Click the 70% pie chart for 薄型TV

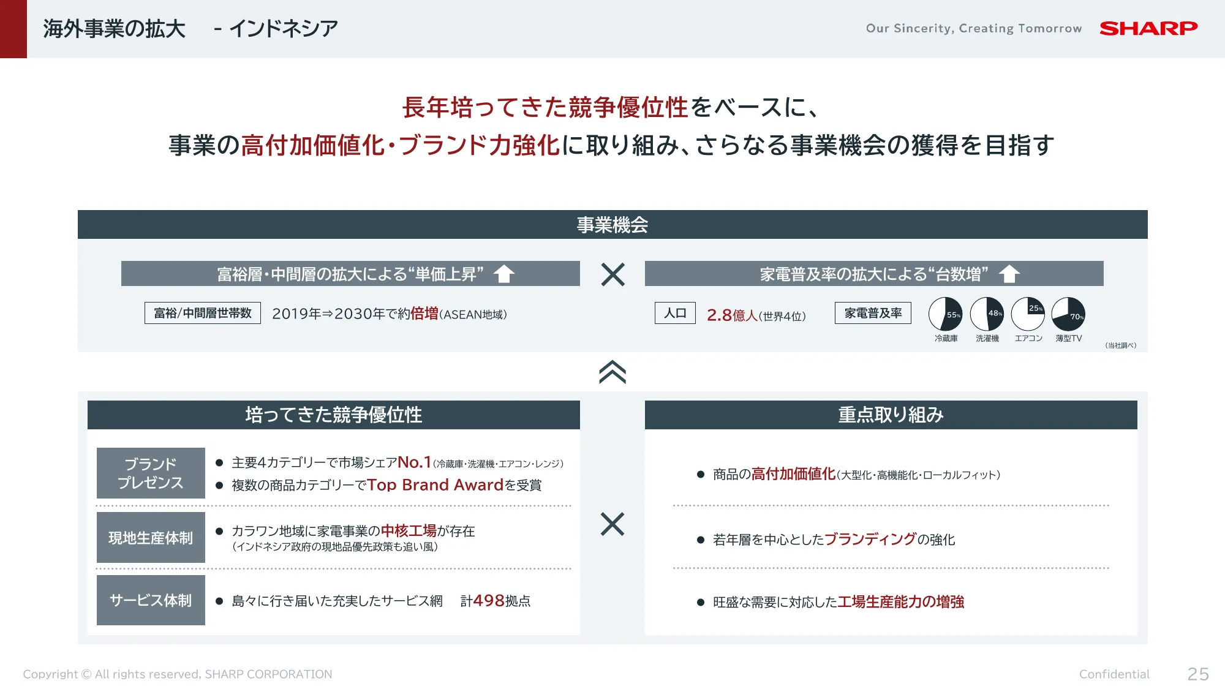pyautogui.click(x=1068, y=314)
